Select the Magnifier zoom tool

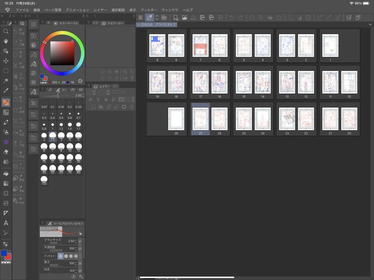pos(6,31)
